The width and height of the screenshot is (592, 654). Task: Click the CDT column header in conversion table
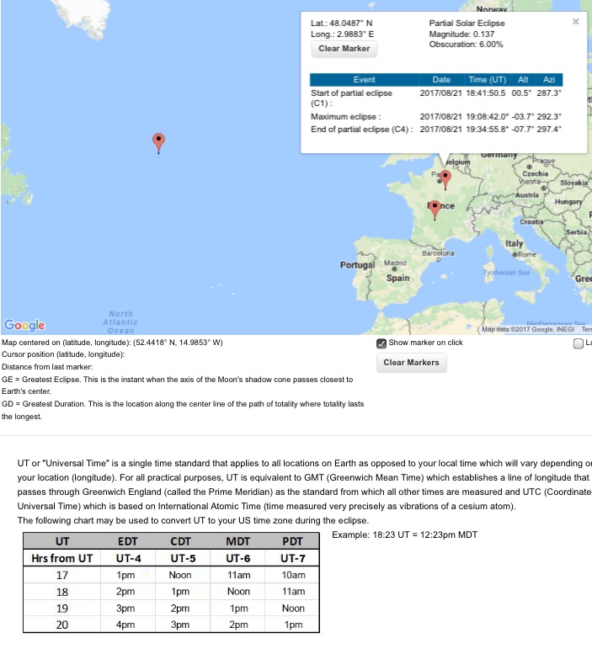click(x=180, y=541)
